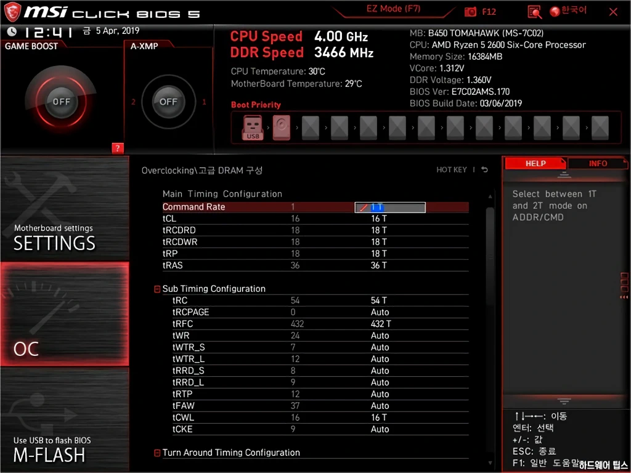Select the tRCDRD 18 T value
631x473 pixels.
tap(379, 230)
